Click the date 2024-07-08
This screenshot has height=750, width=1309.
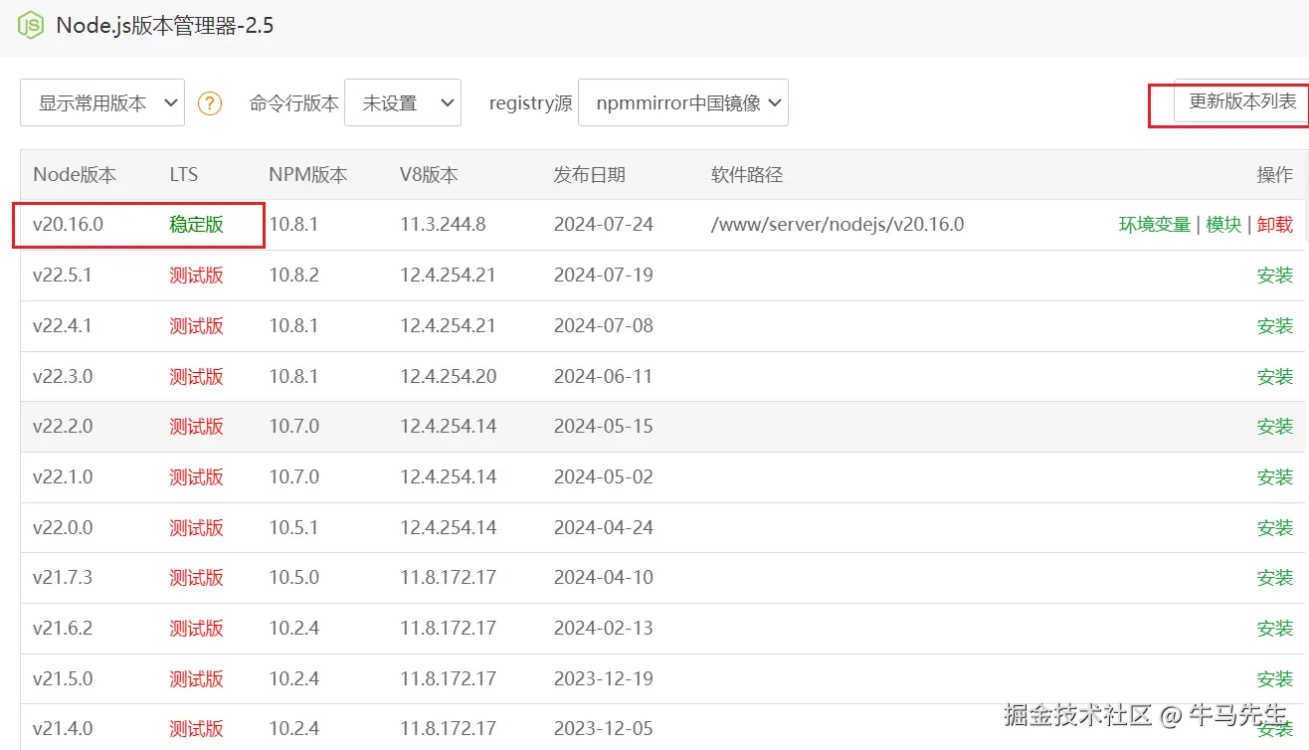(604, 326)
